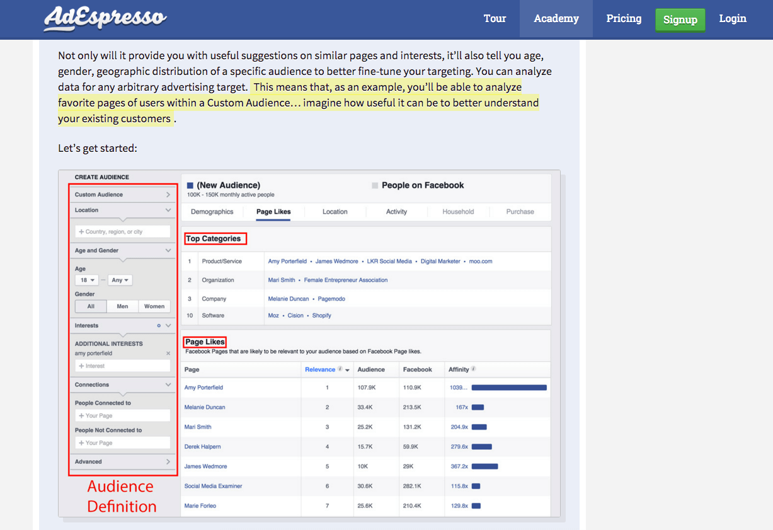This screenshot has height=530, width=773.
Task: Open the Melanie Duncan company link
Action: (289, 299)
